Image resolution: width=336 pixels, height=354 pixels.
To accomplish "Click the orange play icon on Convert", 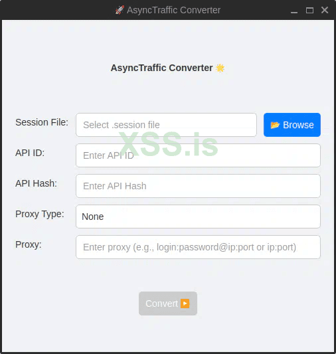I will pyautogui.click(x=185, y=304).
